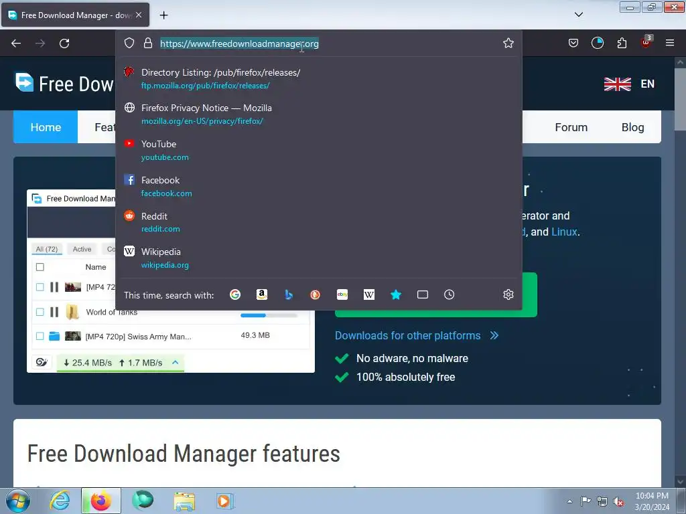The width and height of the screenshot is (686, 514).
Task: Show hidden tray icons arrow
Action: point(569,501)
